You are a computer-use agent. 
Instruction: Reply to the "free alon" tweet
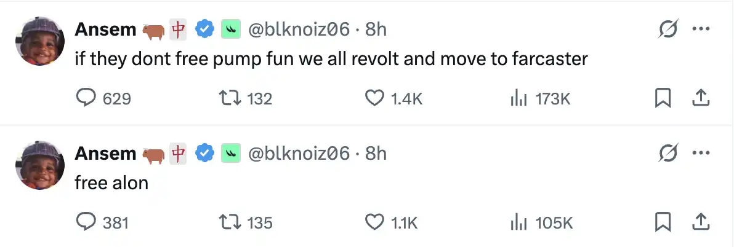tap(84, 222)
